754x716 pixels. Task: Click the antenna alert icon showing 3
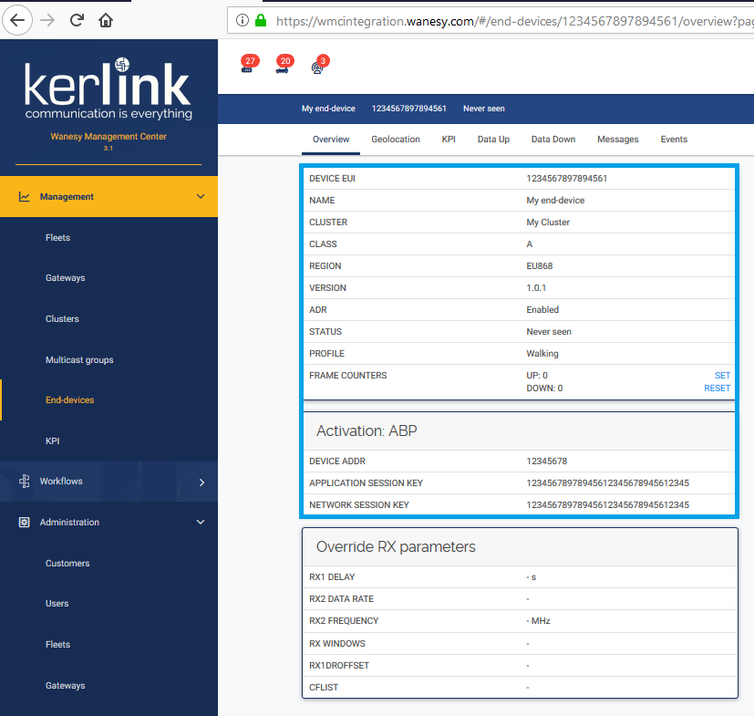[x=318, y=66]
